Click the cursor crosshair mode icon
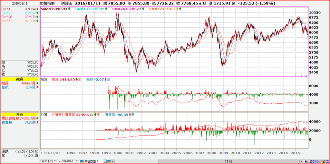Image resolution: width=330 pixels, height=164 pixels. point(305,161)
